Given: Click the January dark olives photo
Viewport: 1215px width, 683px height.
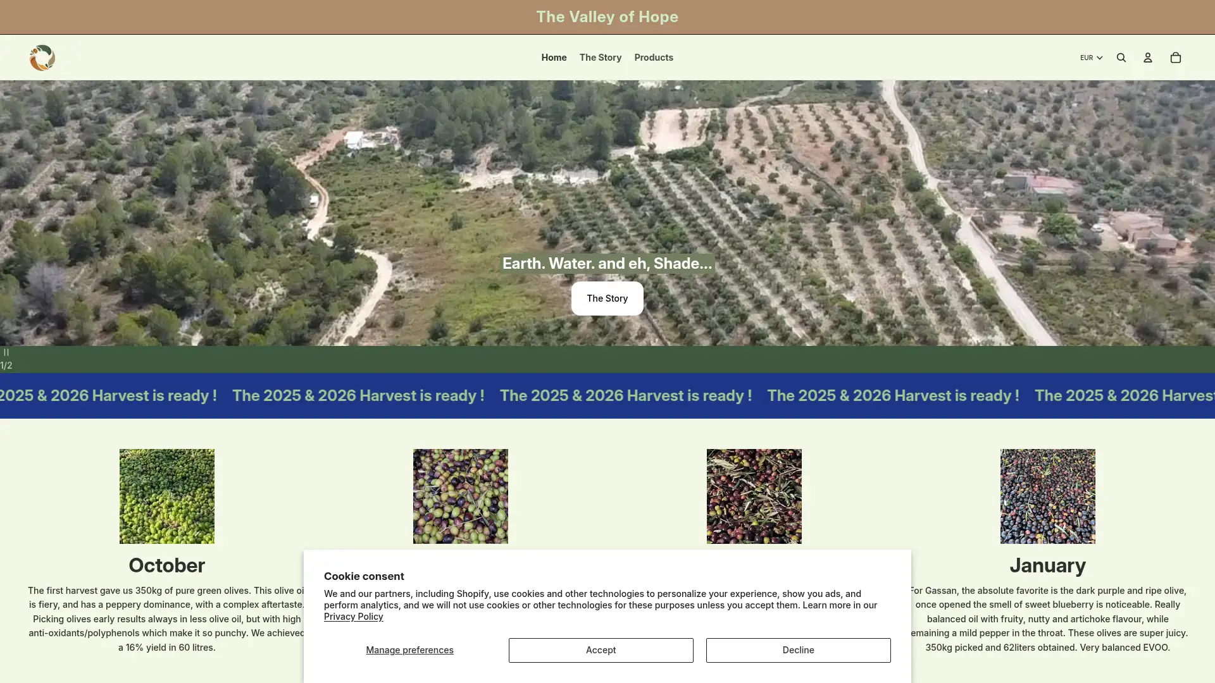Looking at the screenshot, I should (1047, 496).
